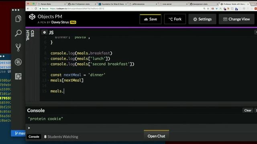
Task: Click the final meals. line in the editor
Action: point(57,91)
